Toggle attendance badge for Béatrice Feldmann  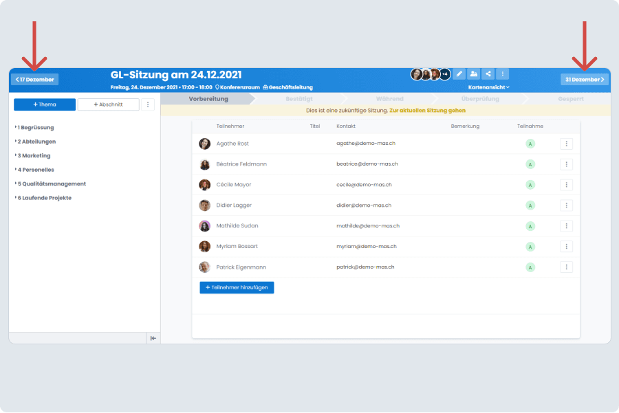pos(530,164)
